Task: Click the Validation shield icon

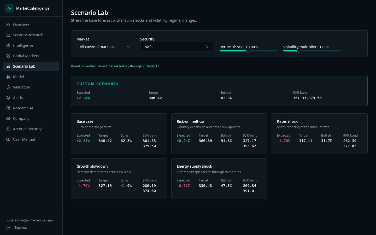Action: click(x=8, y=87)
